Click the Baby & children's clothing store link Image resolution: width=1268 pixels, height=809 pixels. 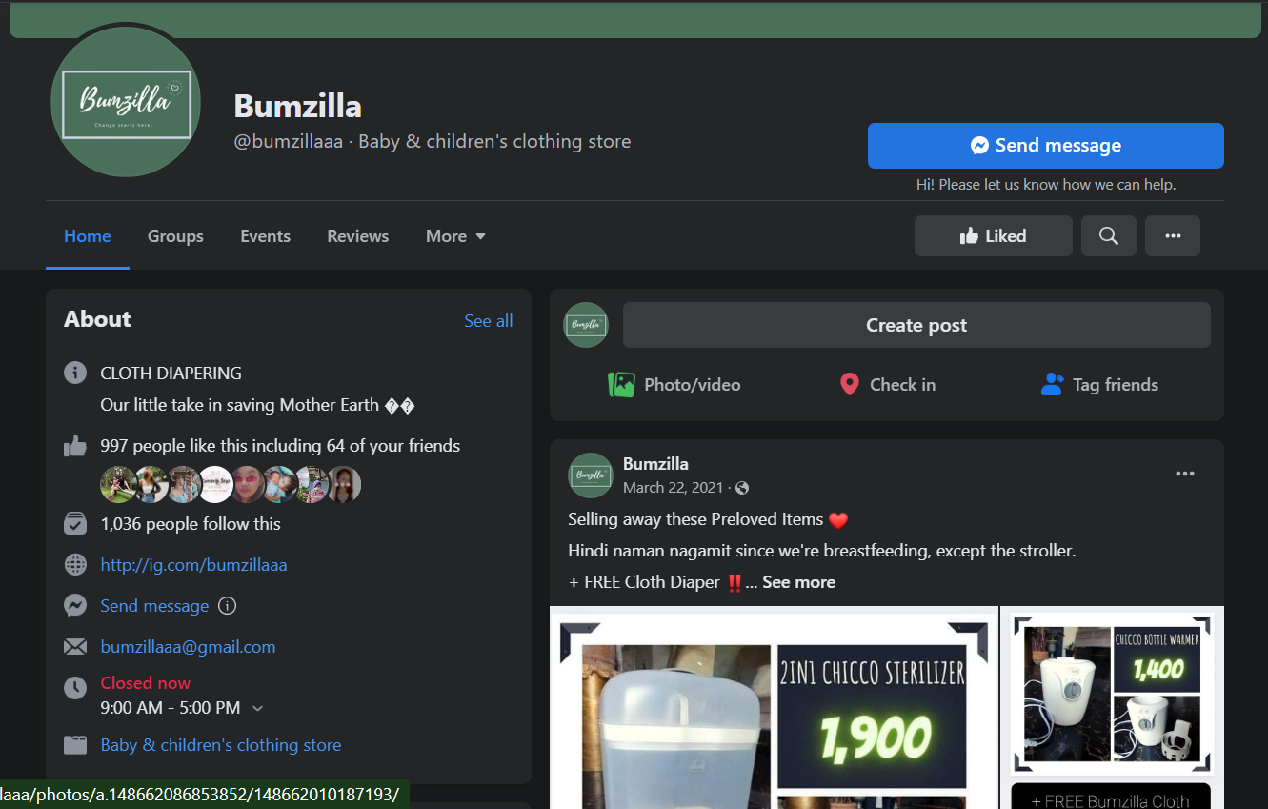(x=221, y=745)
